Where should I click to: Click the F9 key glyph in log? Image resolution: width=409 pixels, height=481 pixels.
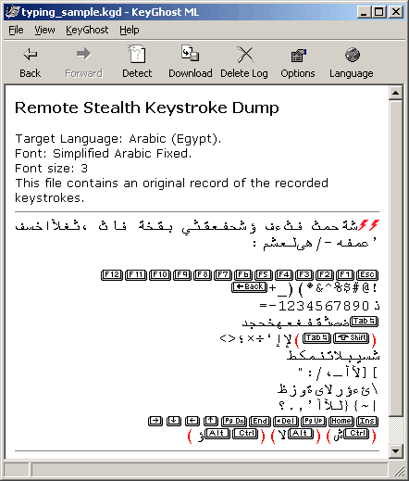point(182,274)
